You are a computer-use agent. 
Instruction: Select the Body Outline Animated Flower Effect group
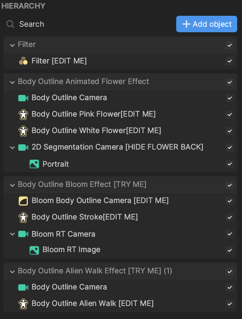pyautogui.click(x=83, y=82)
